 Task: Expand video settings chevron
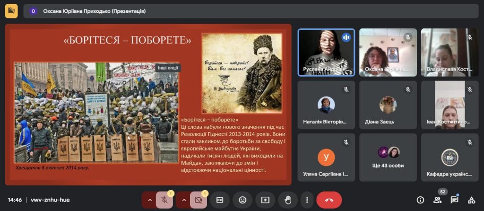[184, 200]
